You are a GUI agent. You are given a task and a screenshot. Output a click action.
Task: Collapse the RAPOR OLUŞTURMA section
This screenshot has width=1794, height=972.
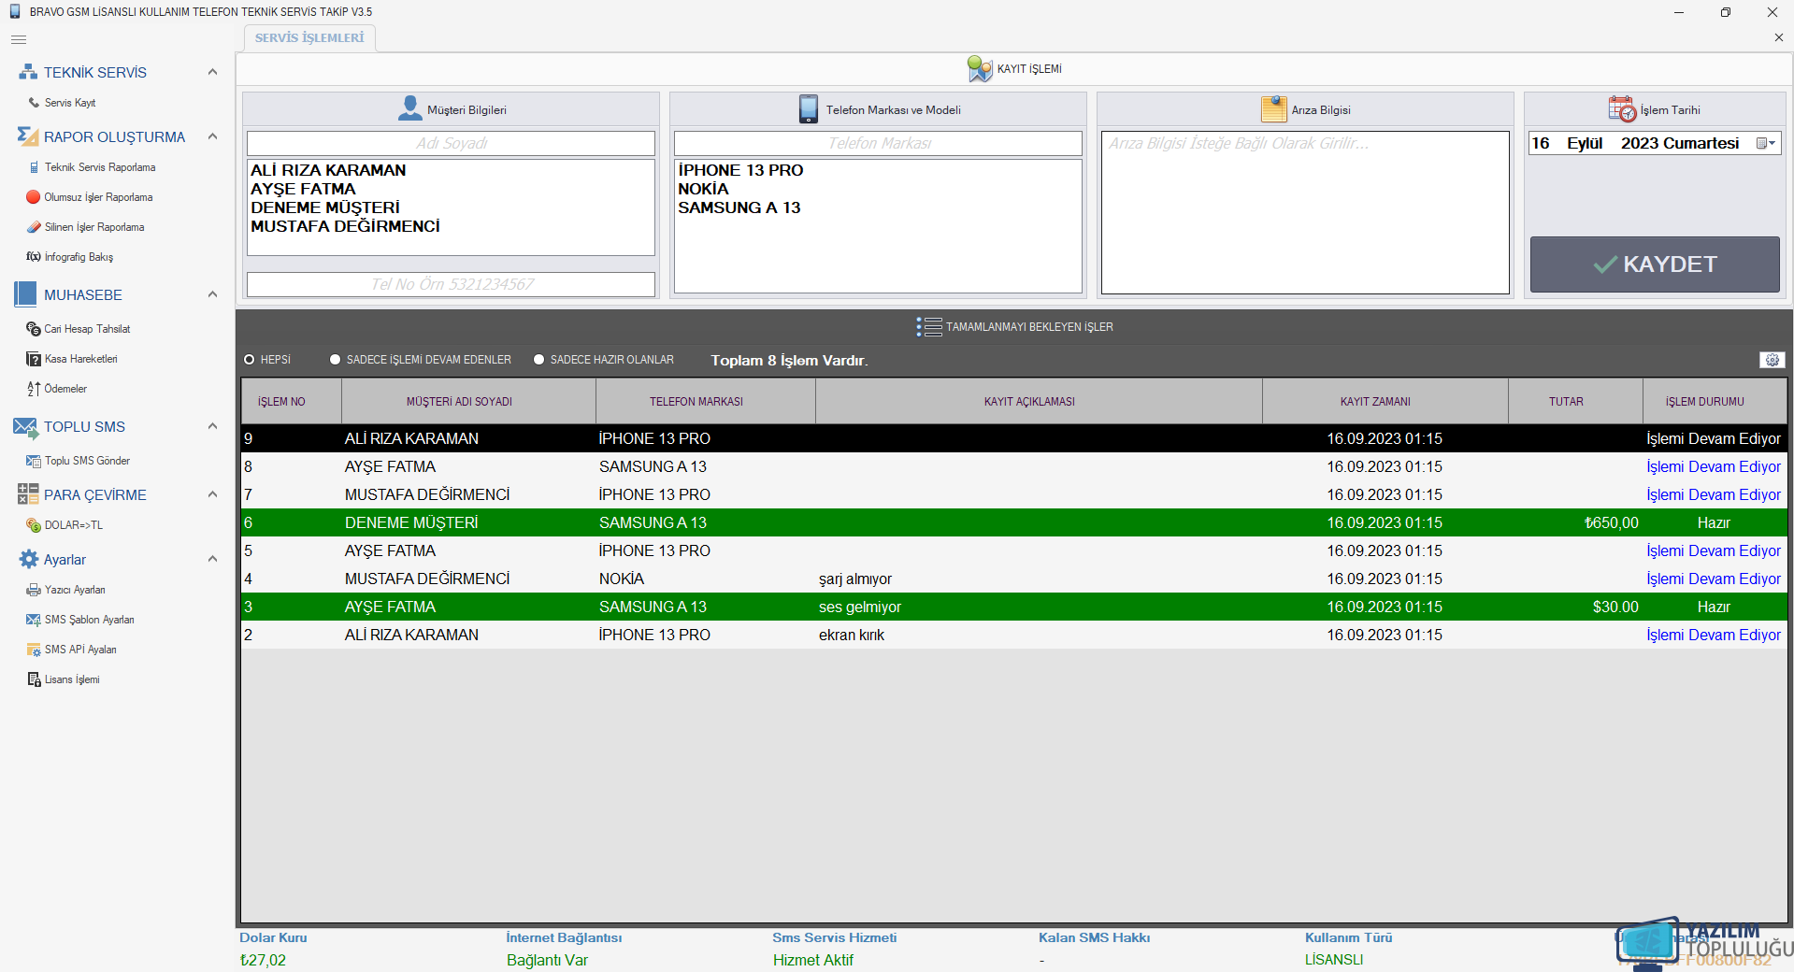(212, 136)
